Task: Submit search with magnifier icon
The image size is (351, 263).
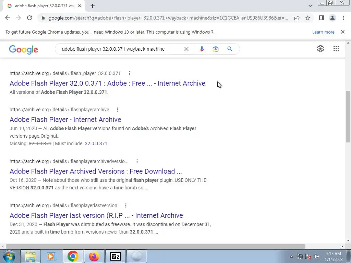Action: click(230, 49)
